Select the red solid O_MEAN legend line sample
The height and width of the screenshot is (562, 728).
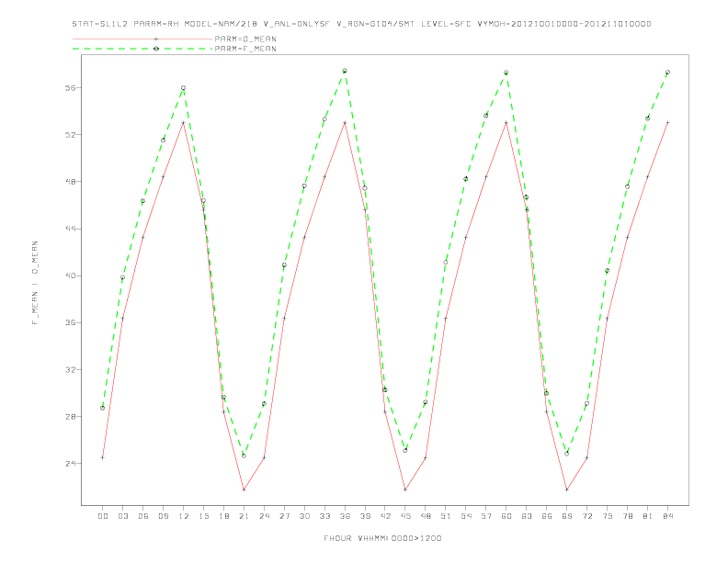point(142,39)
